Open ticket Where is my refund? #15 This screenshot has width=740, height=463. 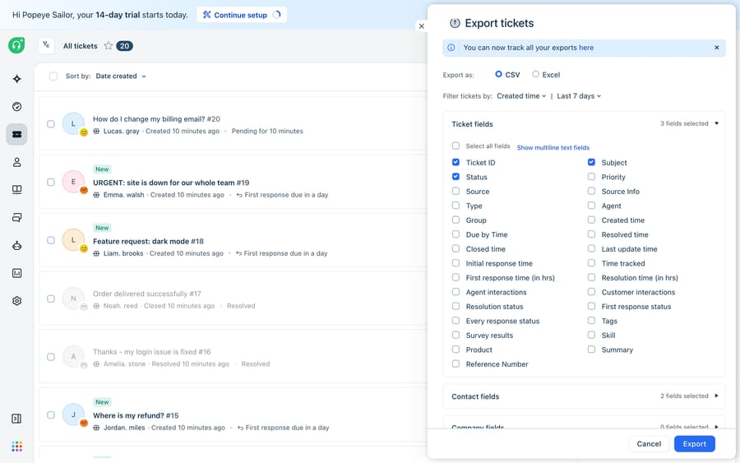click(136, 415)
